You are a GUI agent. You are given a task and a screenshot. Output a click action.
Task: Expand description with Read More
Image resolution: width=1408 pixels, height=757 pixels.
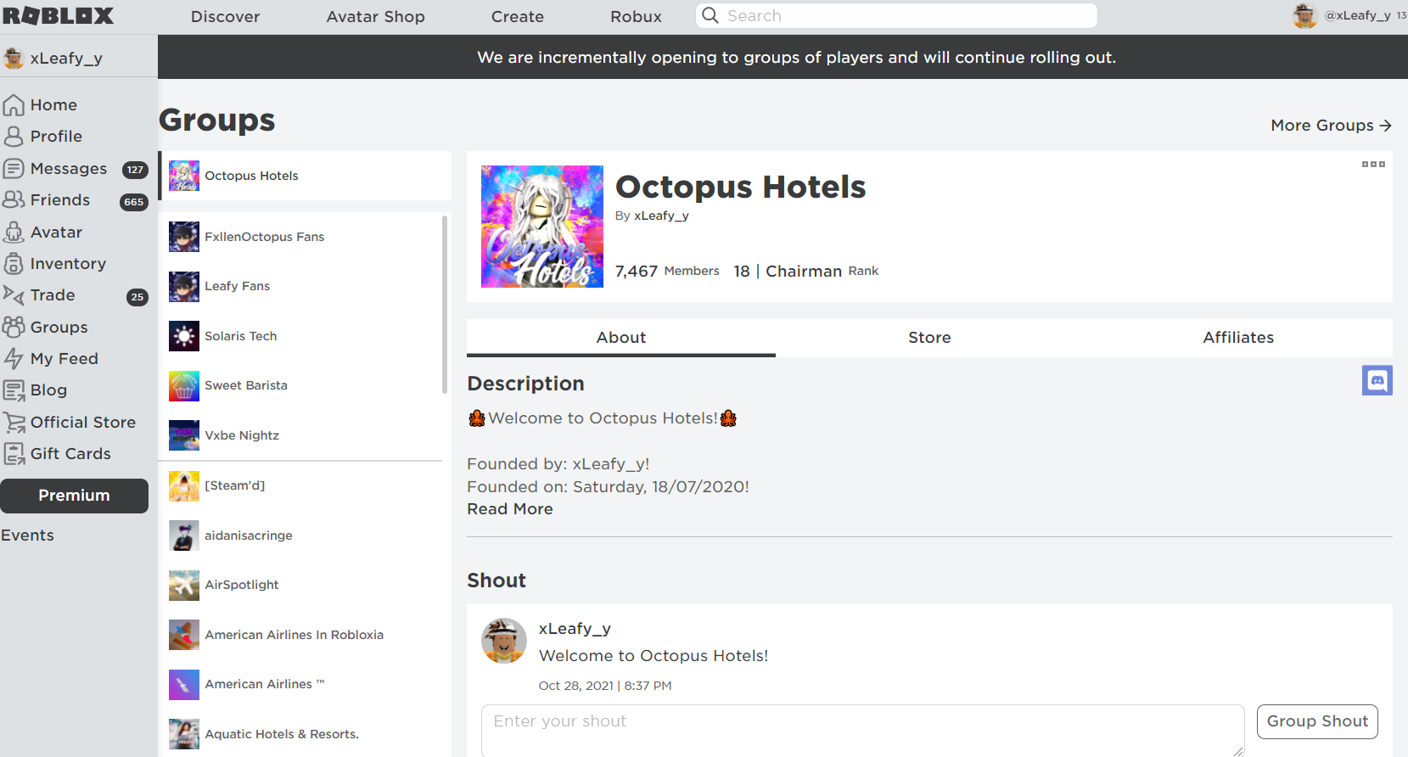pos(510,509)
